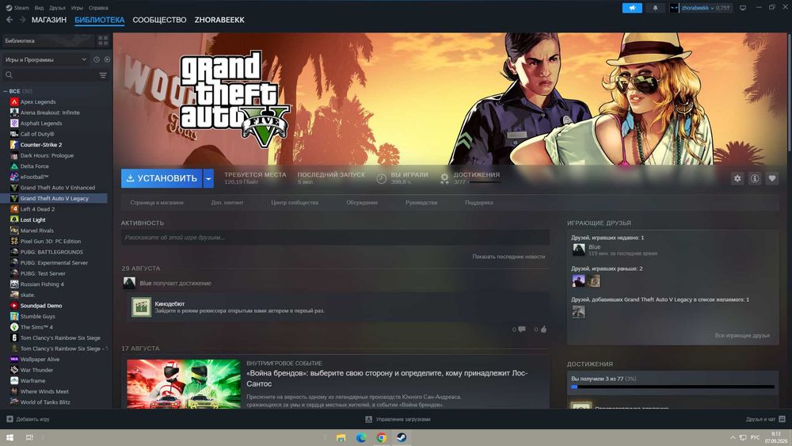The height and width of the screenshot is (446, 792).
Task: Open community hub link
Action: pos(295,203)
